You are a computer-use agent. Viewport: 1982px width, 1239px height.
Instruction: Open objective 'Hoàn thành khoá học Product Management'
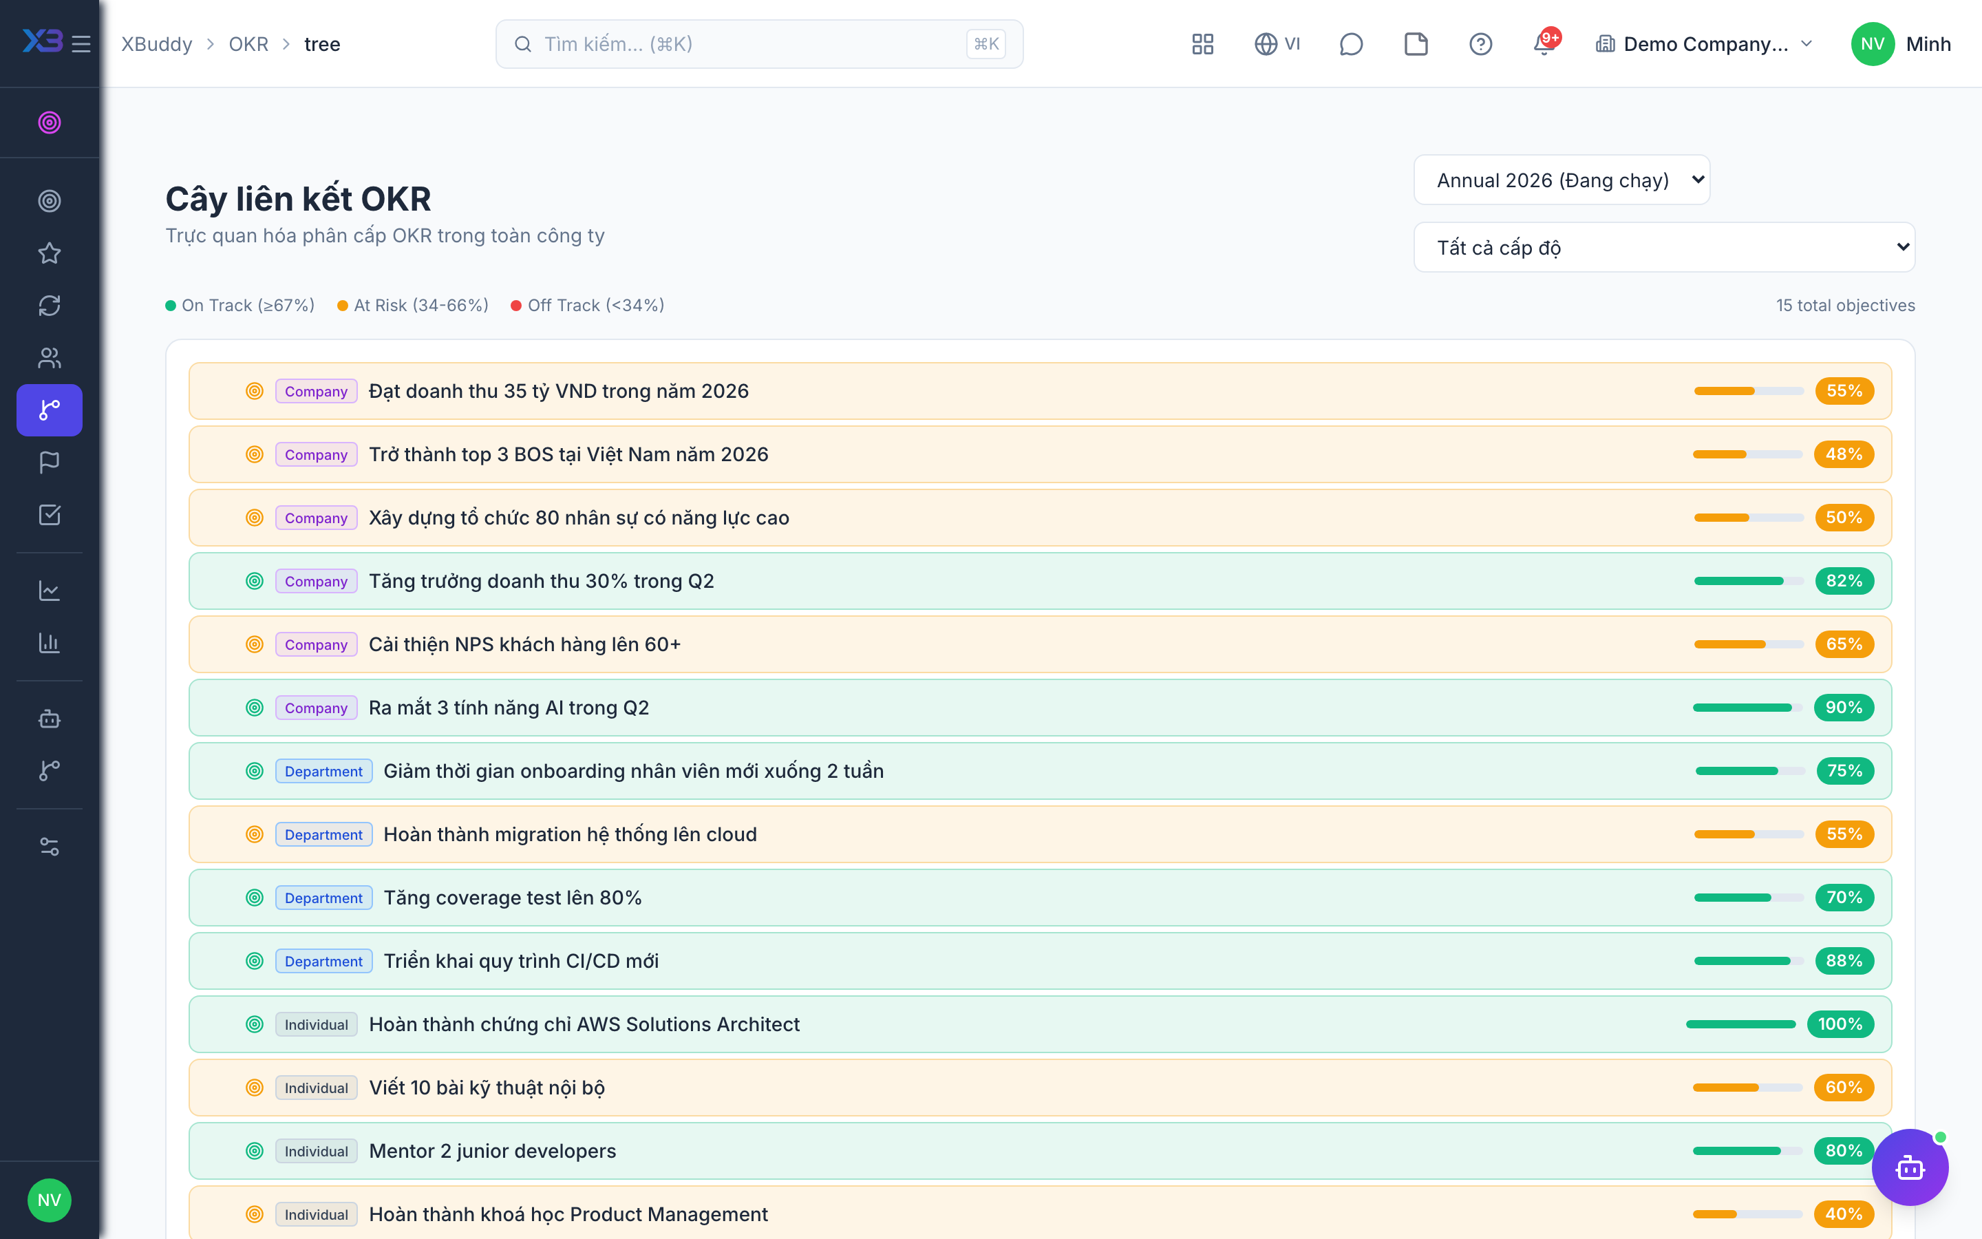(1040, 1214)
